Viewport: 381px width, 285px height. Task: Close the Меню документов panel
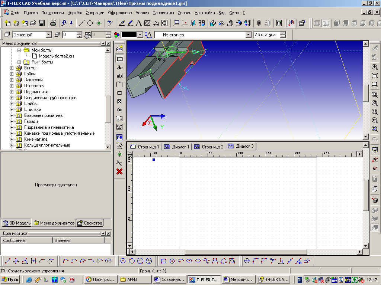pyautogui.click(x=108, y=43)
